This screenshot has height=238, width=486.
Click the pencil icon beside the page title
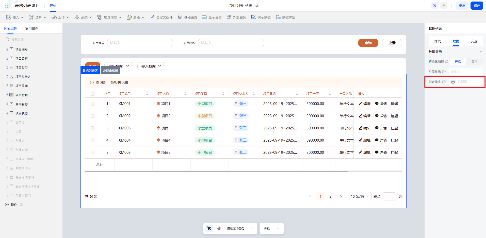point(257,6)
